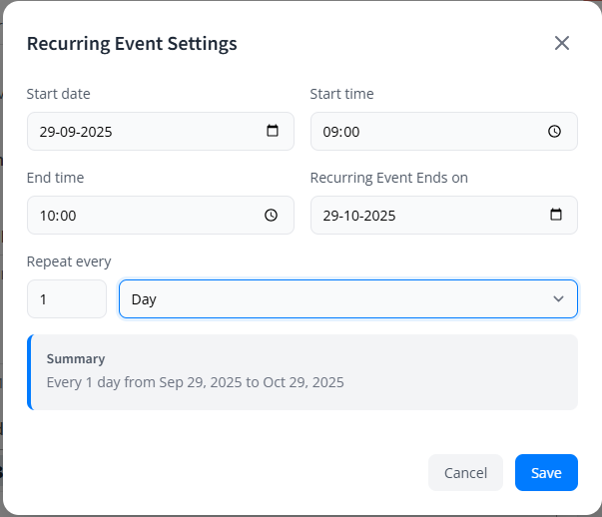Open clock picker for End time
The image size is (602, 517).
[x=271, y=215]
